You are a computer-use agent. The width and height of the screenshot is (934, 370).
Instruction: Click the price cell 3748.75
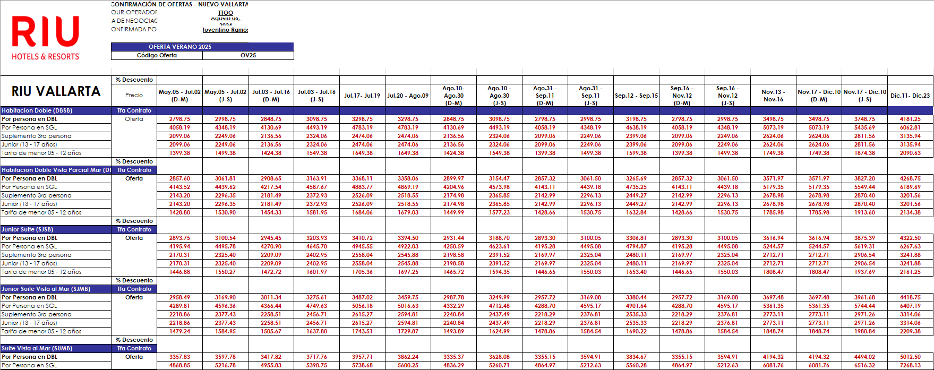point(864,119)
